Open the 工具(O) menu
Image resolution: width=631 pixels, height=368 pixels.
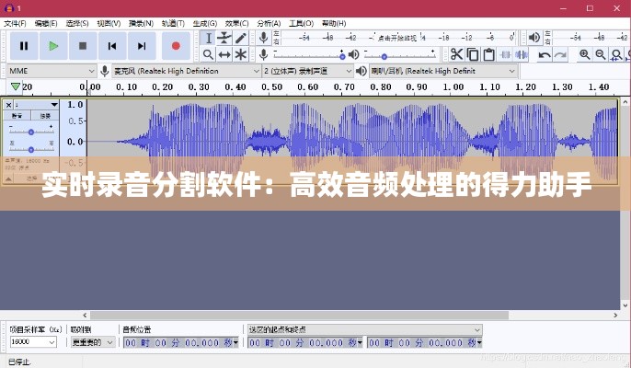tap(301, 23)
